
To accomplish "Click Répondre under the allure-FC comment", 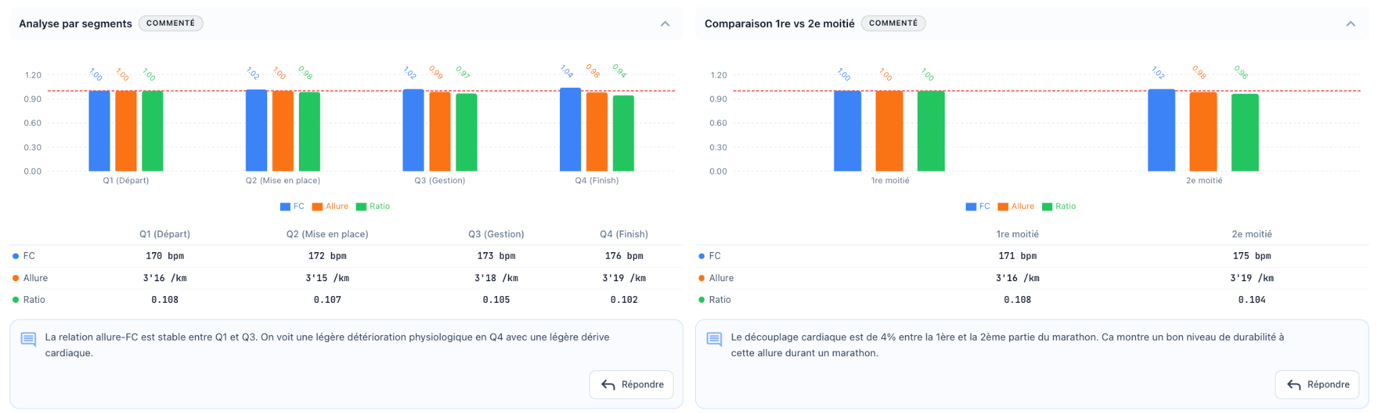I will click(632, 385).
